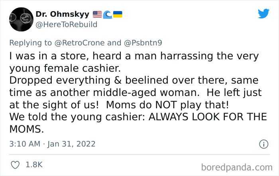View the 1.8K likes count
The width and height of the screenshot is (279, 176).
(x=34, y=165)
